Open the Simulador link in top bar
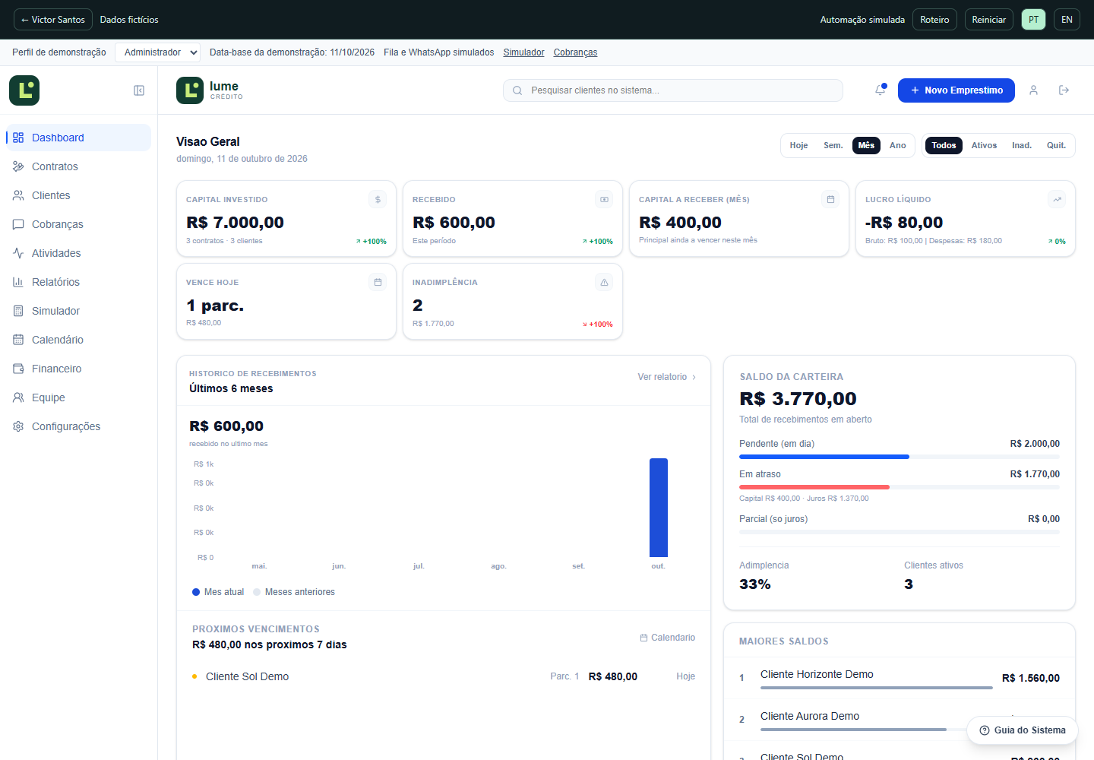1094x760 pixels. click(x=523, y=52)
